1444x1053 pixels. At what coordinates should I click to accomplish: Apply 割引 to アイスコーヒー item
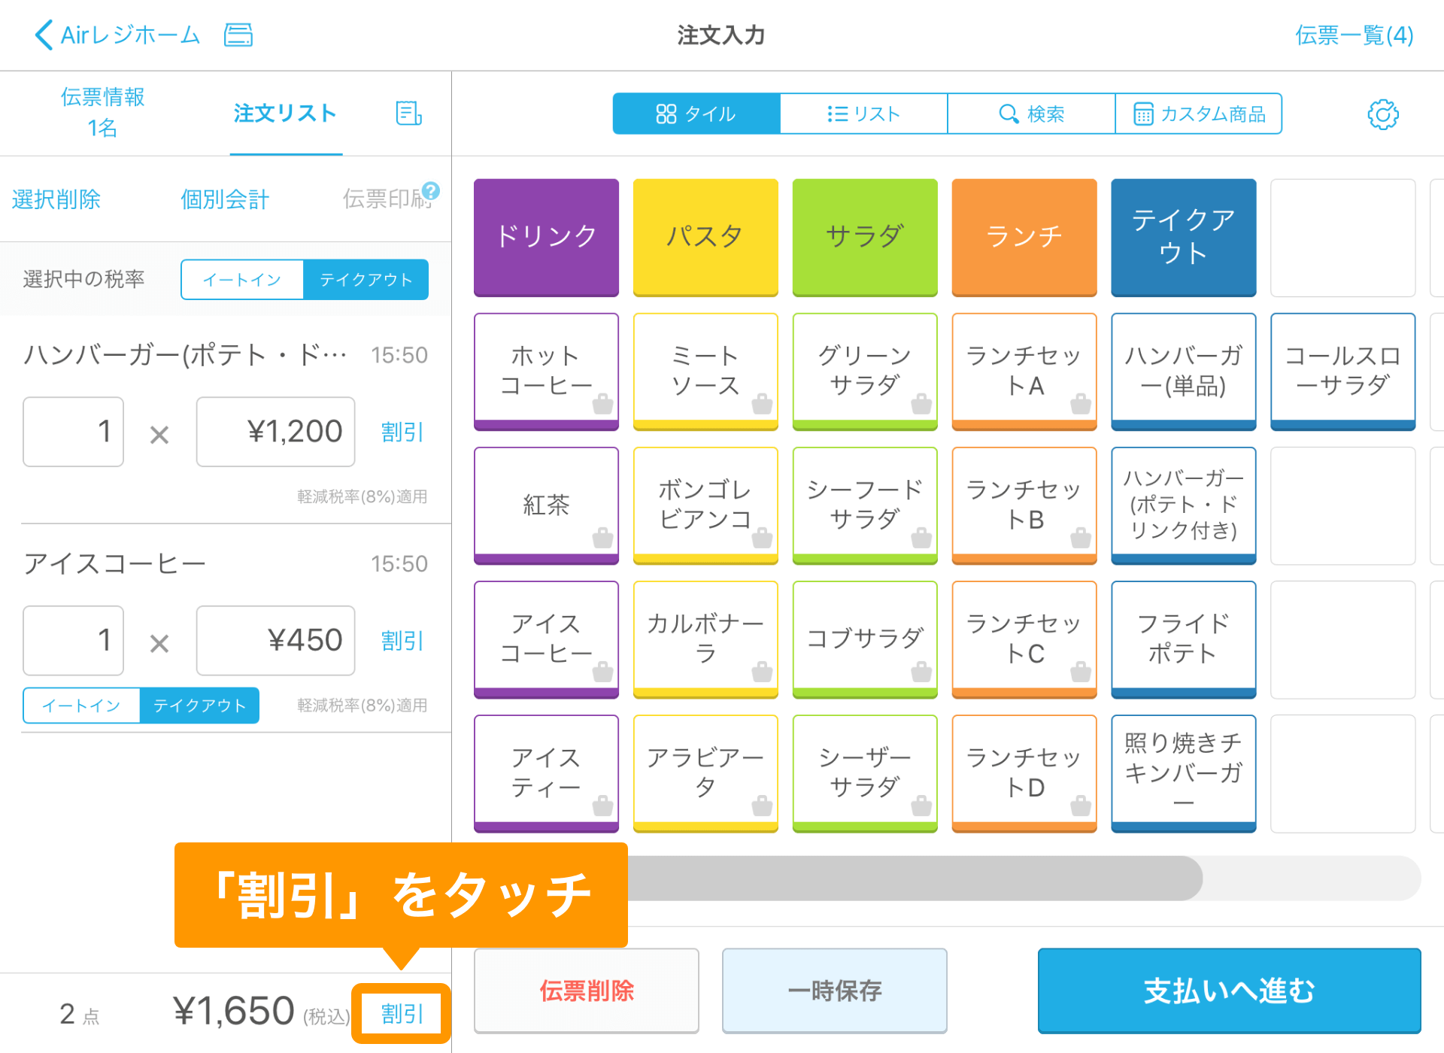[x=402, y=641]
